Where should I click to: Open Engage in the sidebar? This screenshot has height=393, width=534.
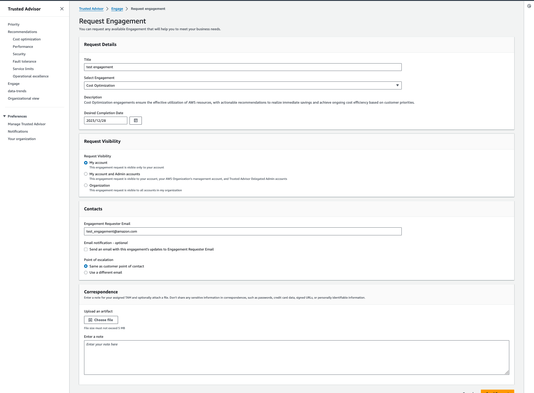pyautogui.click(x=14, y=84)
